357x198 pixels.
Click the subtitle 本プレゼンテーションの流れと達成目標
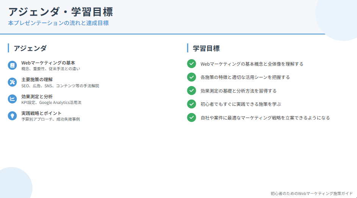(58, 23)
